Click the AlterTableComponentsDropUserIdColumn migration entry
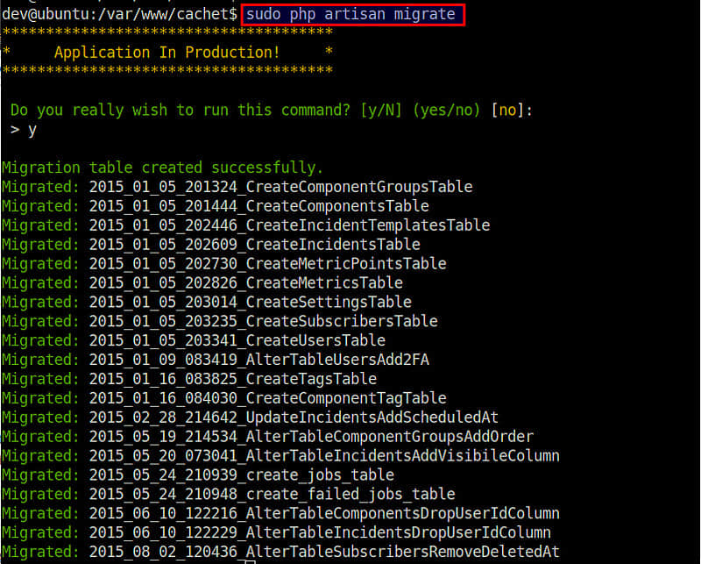Screen dimensions: 701x564 point(324,513)
